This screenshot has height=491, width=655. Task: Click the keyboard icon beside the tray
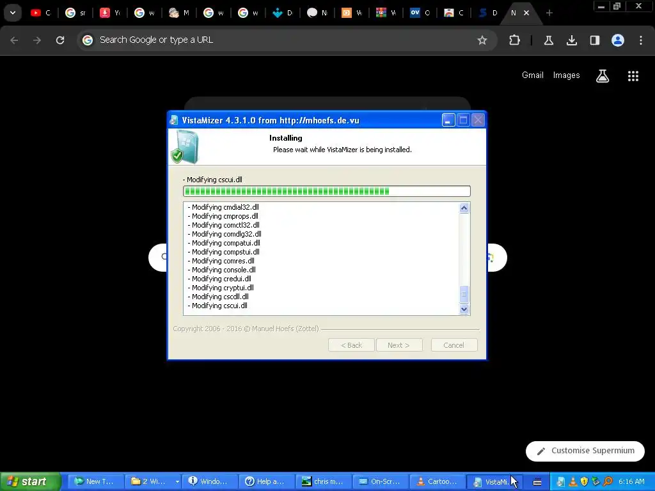coord(537,482)
